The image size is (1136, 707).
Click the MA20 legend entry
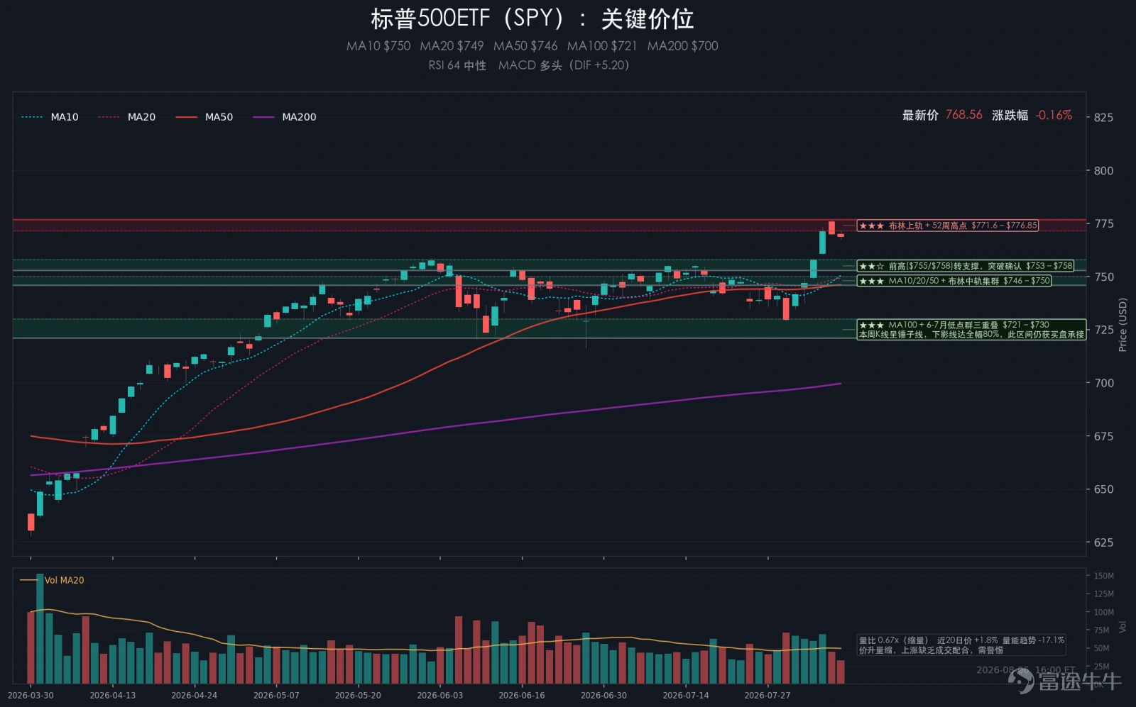126,117
